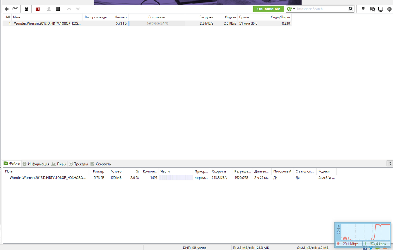393x250 pixels.
Task: Click 2.5 КБ/s upload speed cell
Action: point(230,23)
